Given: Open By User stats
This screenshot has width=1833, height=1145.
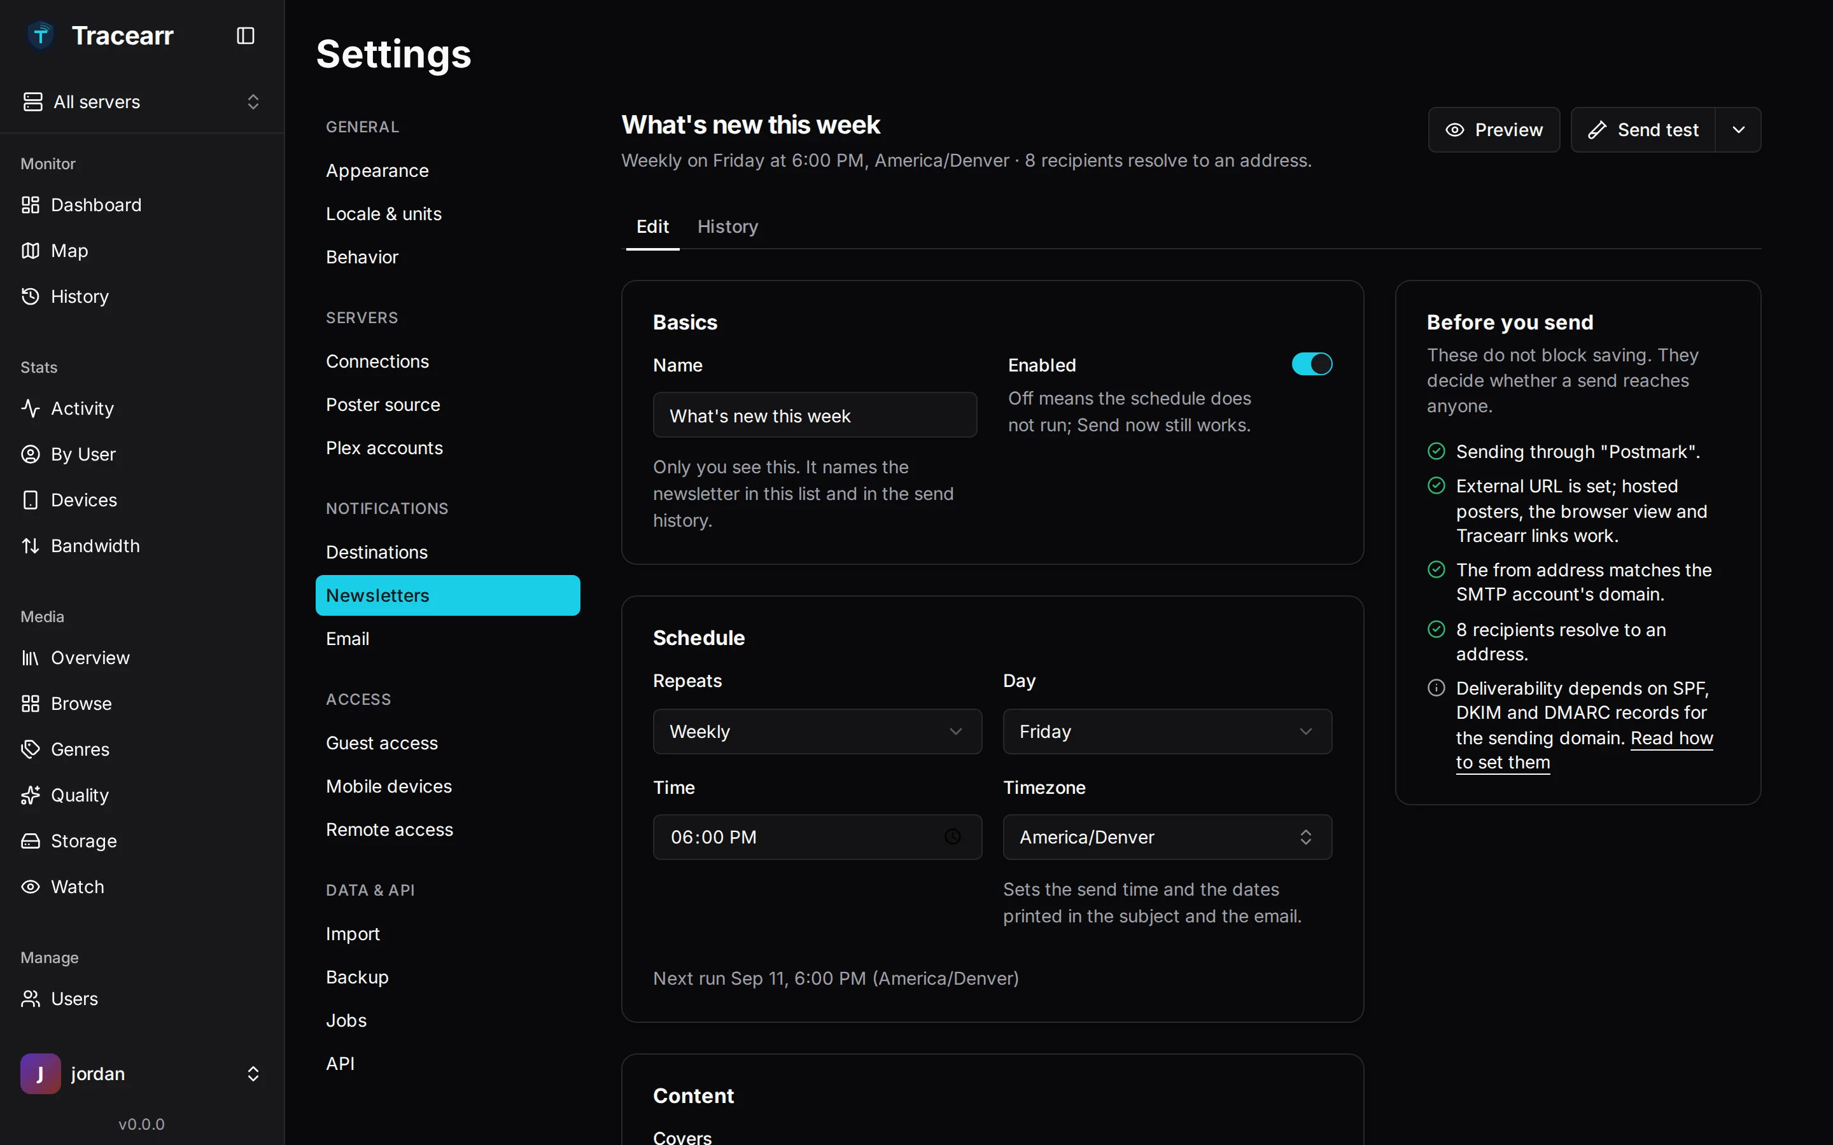Looking at the screenshot, I should click(x=142, y=454).
